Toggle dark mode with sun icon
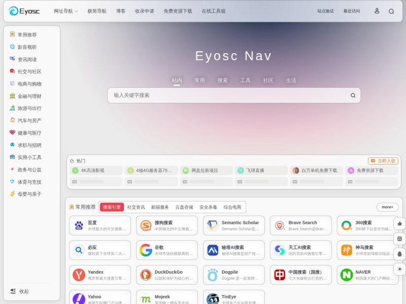Viewport: 406px width, 304px height. click(x=399, y=269)
